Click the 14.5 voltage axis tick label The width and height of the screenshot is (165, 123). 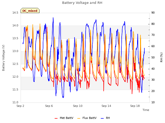coord(15,13)
